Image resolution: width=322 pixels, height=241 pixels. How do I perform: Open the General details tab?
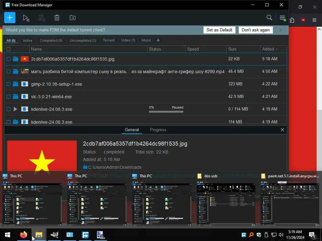[132, 130]
